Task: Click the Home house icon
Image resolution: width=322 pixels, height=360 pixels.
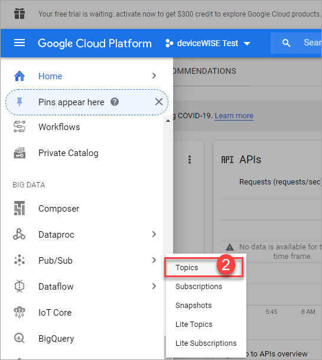Action: [19, 76]
